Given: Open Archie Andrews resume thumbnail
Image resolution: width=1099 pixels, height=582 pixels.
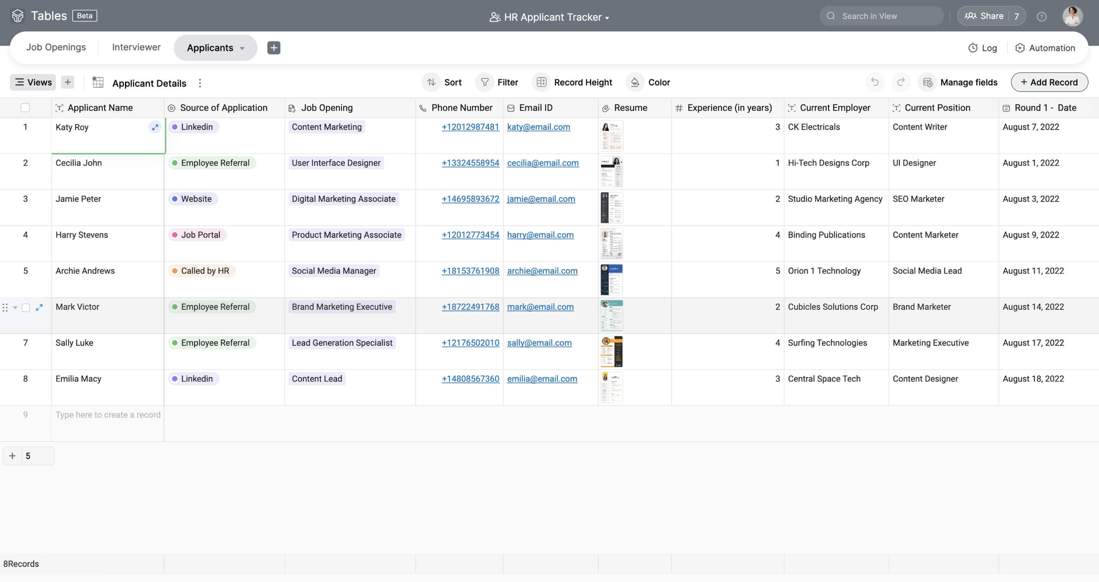Looking at the screenshot, I should click(x=611, y=279).
